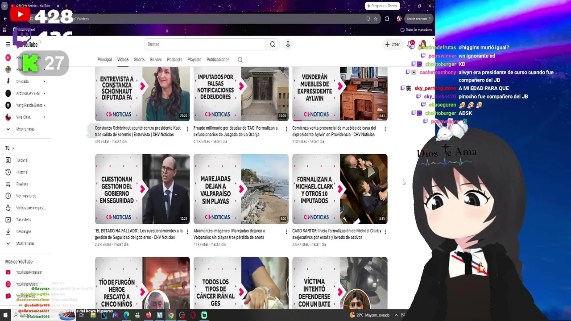Open the YouTube hamburger guide menu
The image size is (571, 321).
pyautogui.click(x=8, y=44)
